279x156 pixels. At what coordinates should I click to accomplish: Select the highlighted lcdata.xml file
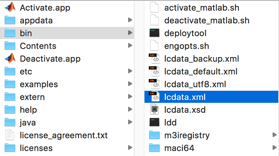[x=185, y=97]
